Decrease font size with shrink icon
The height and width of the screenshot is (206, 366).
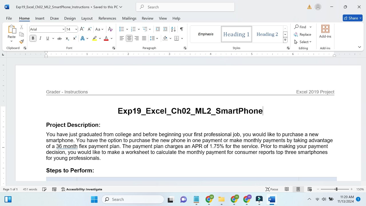coord(89,29)
